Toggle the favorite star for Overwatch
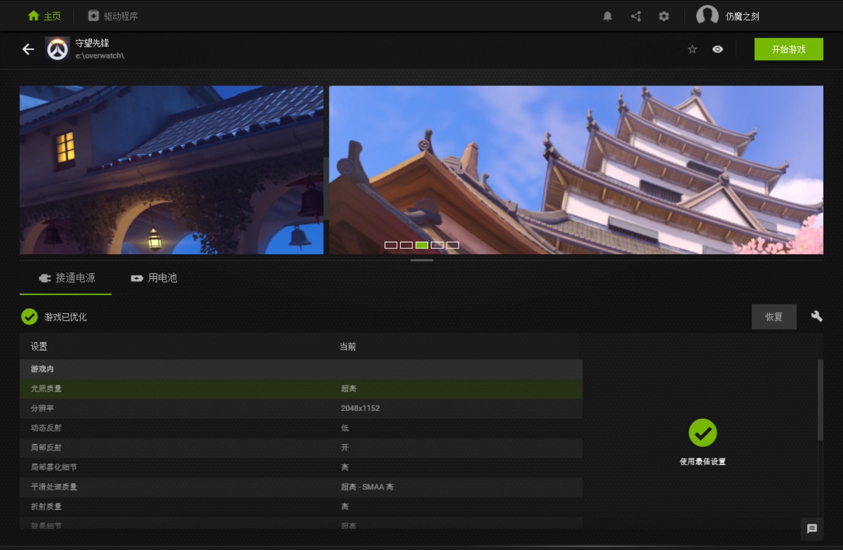 click(692, 50)
